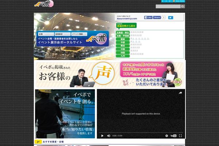Viewport: 219px width, 146px height.
Task: Select the 四国 region button
Action: 123,53
